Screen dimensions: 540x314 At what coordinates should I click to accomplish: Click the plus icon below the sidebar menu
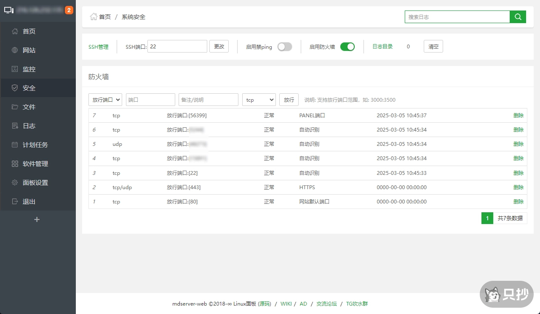point(37,219)
